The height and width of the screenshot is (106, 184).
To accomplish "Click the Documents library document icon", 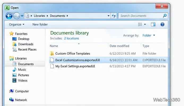I will coord(14,64).
